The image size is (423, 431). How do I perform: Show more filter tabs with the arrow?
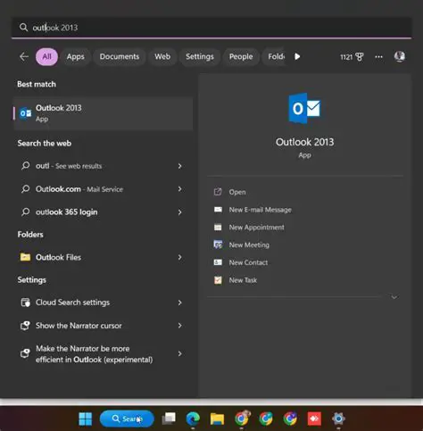(297, 56)
